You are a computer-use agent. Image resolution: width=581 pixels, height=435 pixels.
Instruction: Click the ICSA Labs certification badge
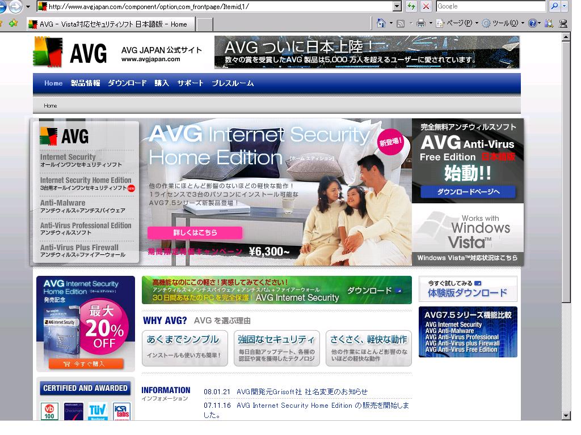[x=121, y=411]
